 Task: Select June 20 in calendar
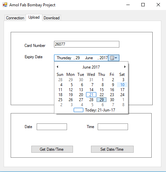(x=81, y=95)
